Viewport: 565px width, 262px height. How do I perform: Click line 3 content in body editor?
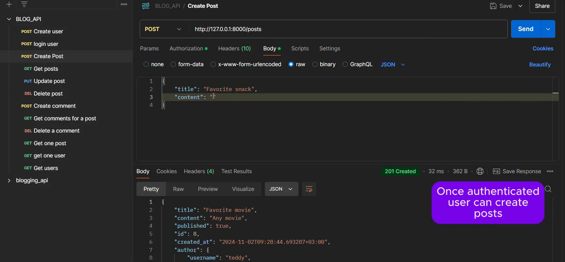pyautogui.click(x=357, y=97)
